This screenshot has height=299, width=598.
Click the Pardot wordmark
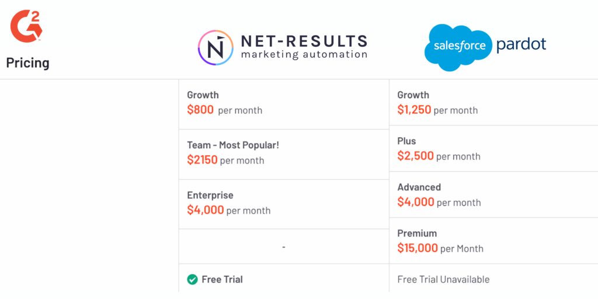click(521, 45)
